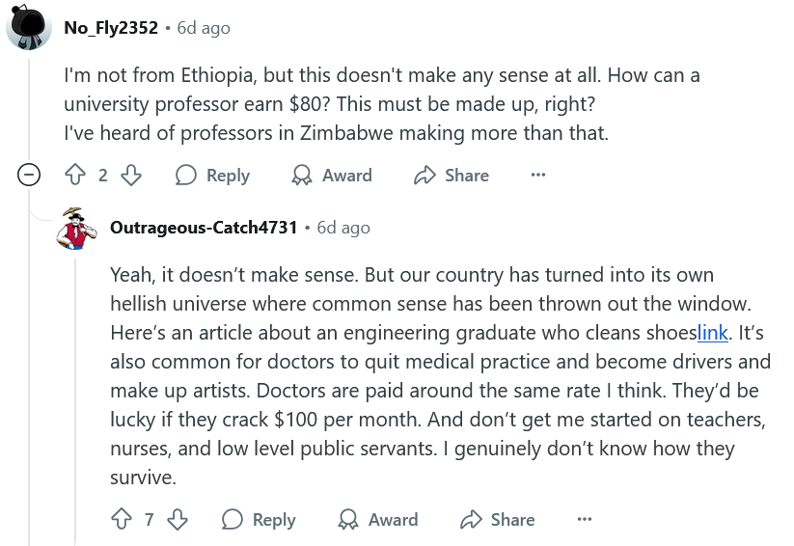Image resolution: width=794 pixels, height=546 pixels.
Task: Upvote Outrageous-Catch4731's reply
Action: coord(122,519)
